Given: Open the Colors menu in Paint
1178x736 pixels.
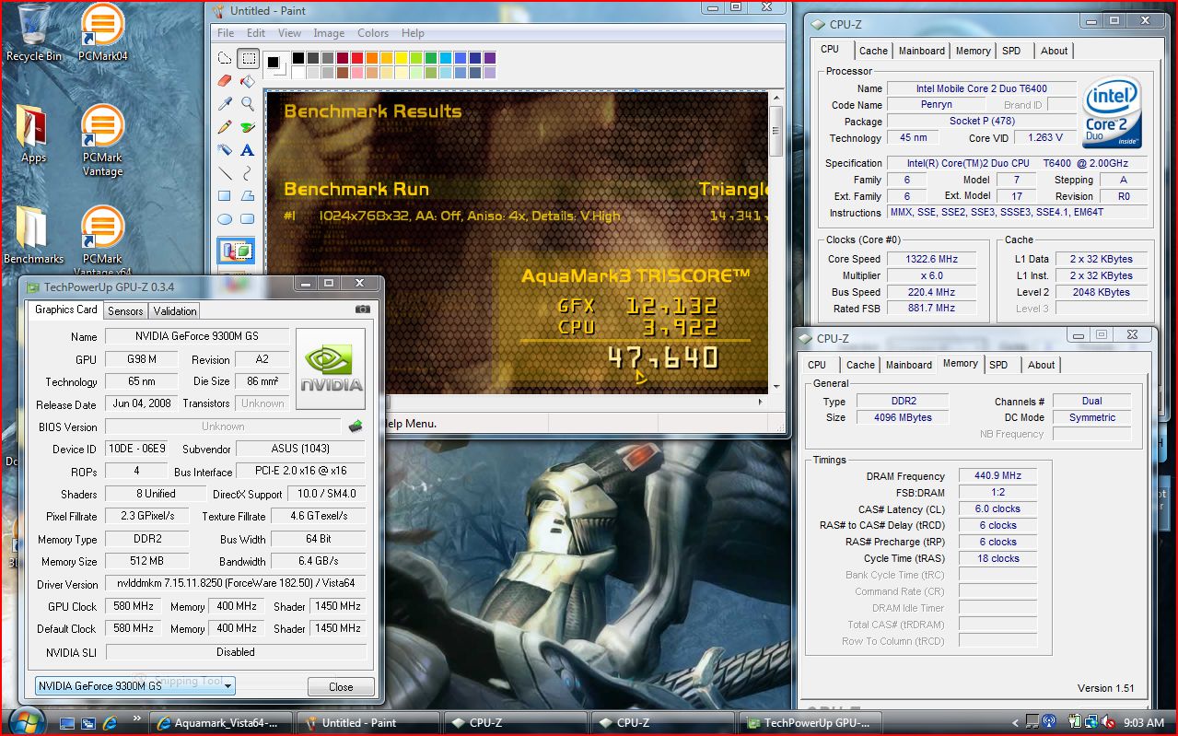Looking at the screenshot, I should pyautogui.click(x=373, y=32).
